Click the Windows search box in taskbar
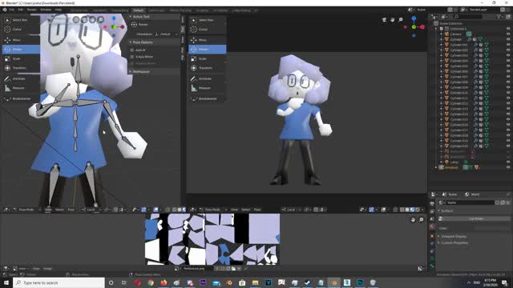Image resolution: width=513 pixels, height=288 pixels. pyautogui.click(x=59, y=282)
